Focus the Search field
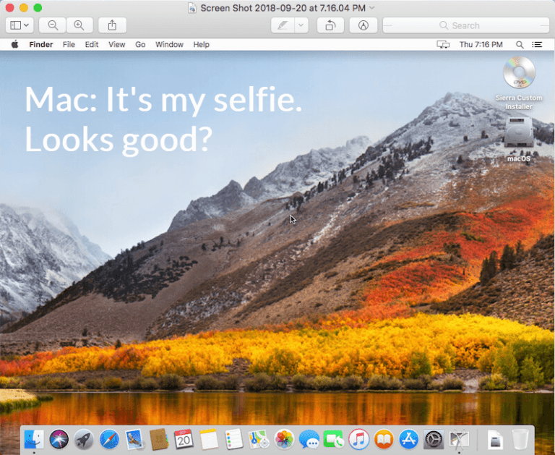This screenshot has width=555, height=455. click(466, 25)
